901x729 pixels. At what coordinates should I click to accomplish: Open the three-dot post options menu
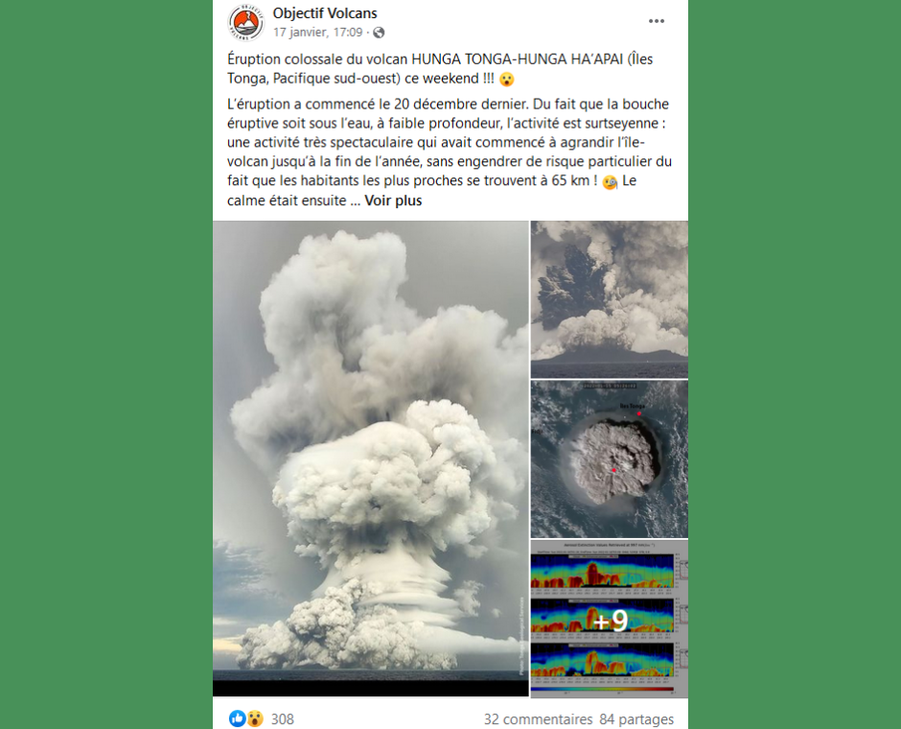(x=657, y=21)
